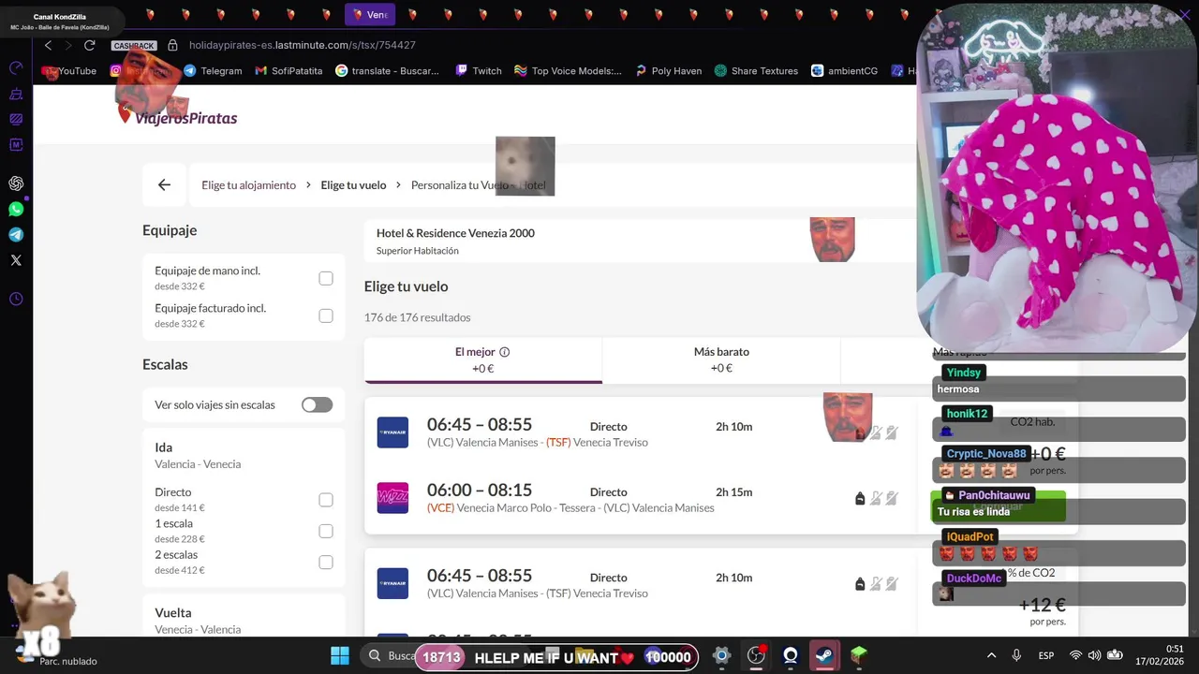Open X (Twitter) in the browser sidebar

click(16, 260)
